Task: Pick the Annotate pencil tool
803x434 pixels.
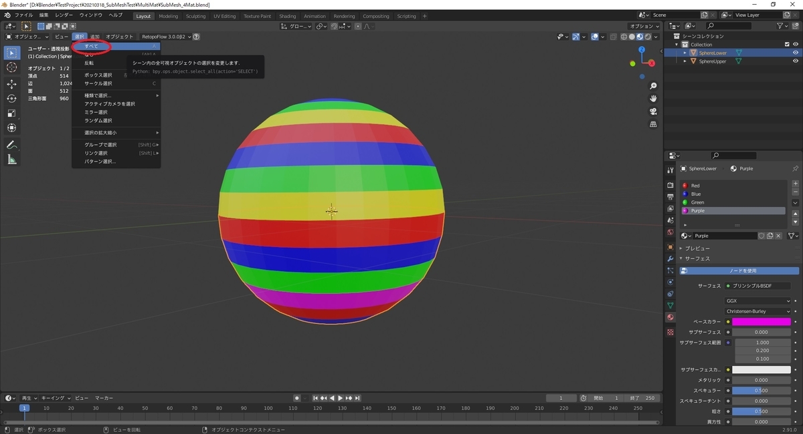Action: 11,145
